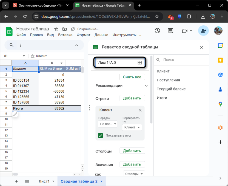Click select data range grid icon

click(140, 63)
